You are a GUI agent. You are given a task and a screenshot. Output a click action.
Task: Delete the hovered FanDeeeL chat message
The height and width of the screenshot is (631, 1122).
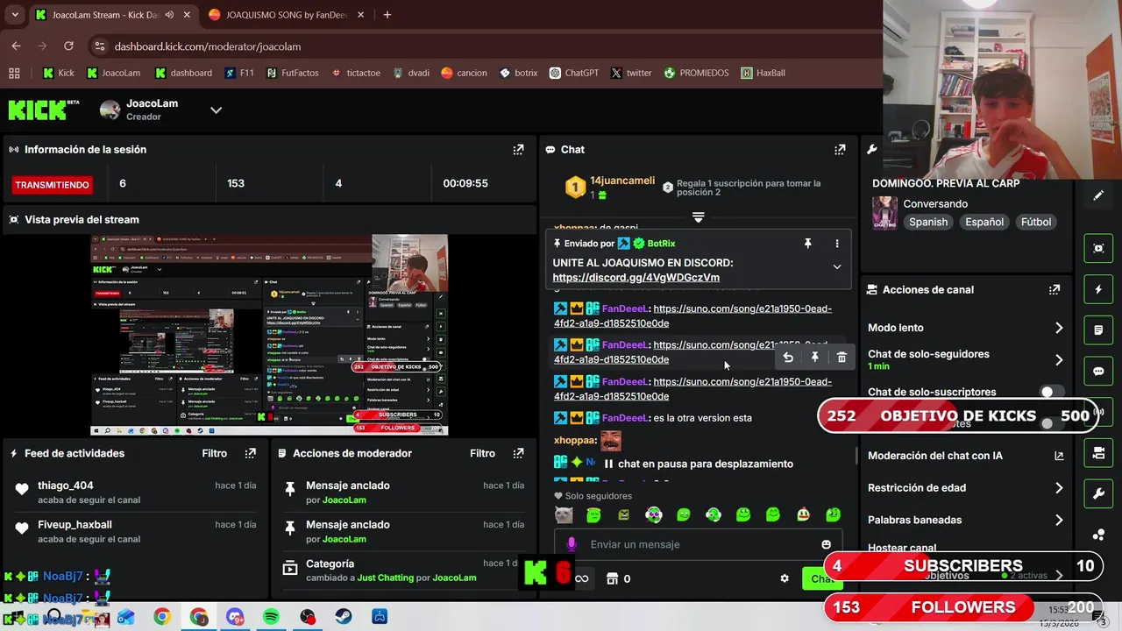[x=841, y=358]
